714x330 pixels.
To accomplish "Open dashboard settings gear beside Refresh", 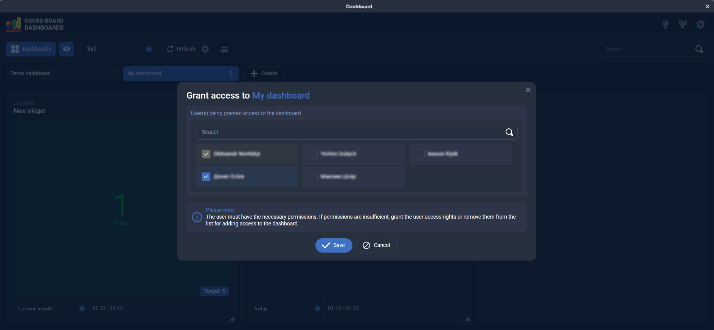I will tap(205, 49).
